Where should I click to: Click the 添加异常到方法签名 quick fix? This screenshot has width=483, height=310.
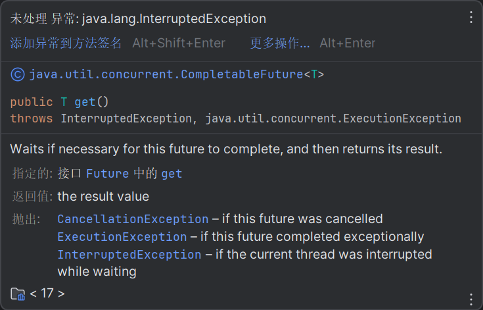click(x=66, y=43)
